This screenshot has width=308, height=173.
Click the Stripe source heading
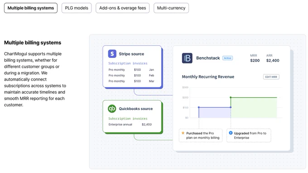(x=131, y=54)
